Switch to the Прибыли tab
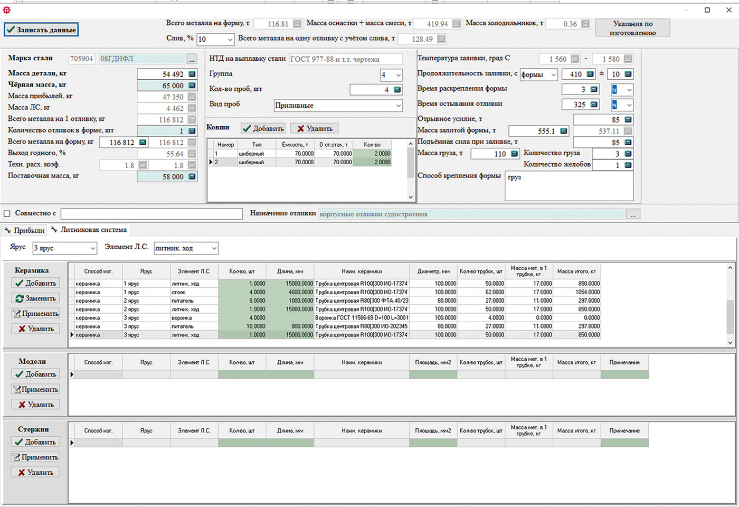This screenshot has height=507, width=739. pyautogui.click(x=24, y=230)
